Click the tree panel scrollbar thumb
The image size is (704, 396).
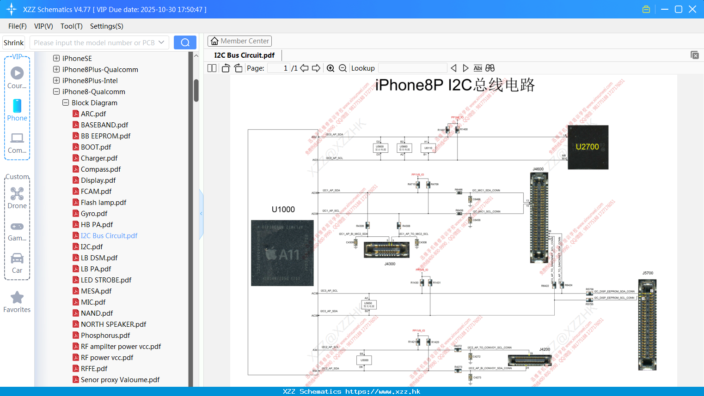point(196,90)
